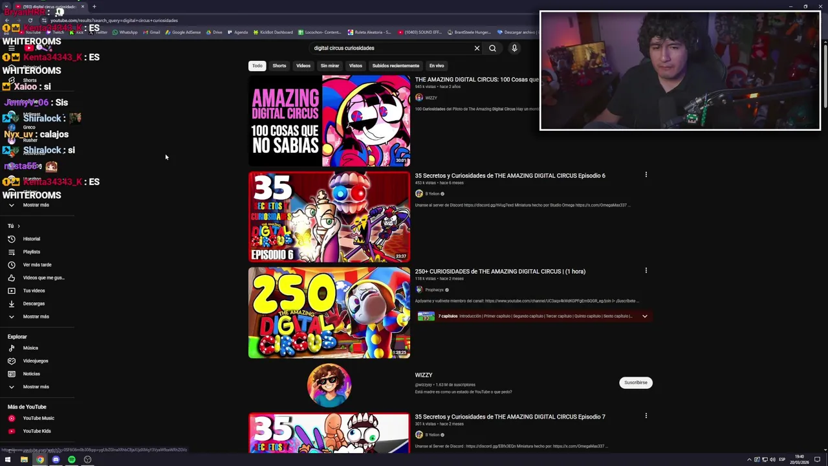Clear the YouTube search box text
Screen dimensions: 828x466
pyautogui.click(x=477, y=48)
